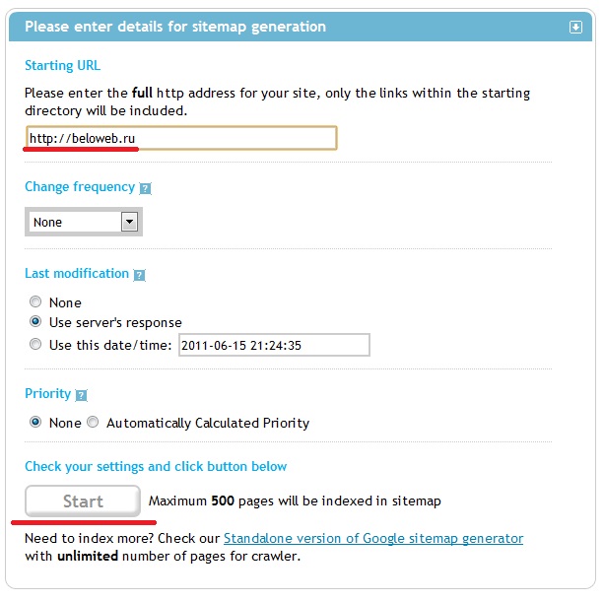Select the Use this date/time option
Viewport: 604px width, 601px height.
pos(36,345)
